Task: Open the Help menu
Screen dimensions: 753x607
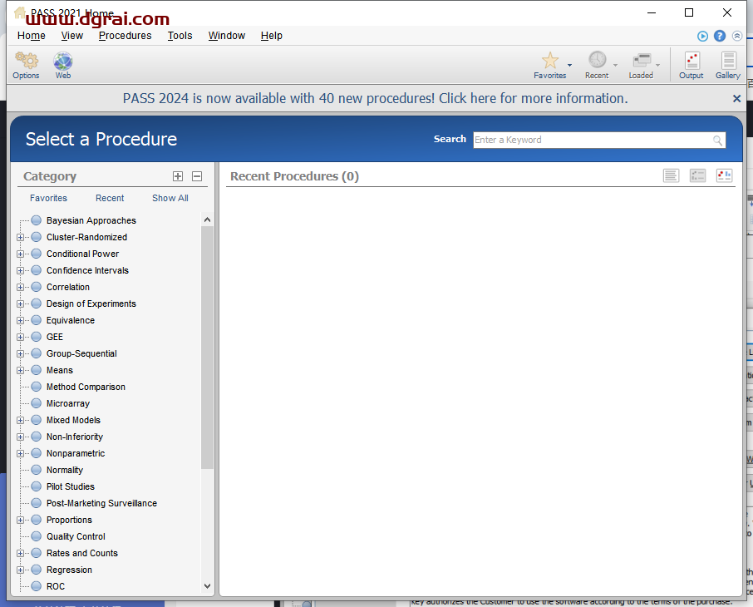Action: pyautogui.click(x=271, y=36)
